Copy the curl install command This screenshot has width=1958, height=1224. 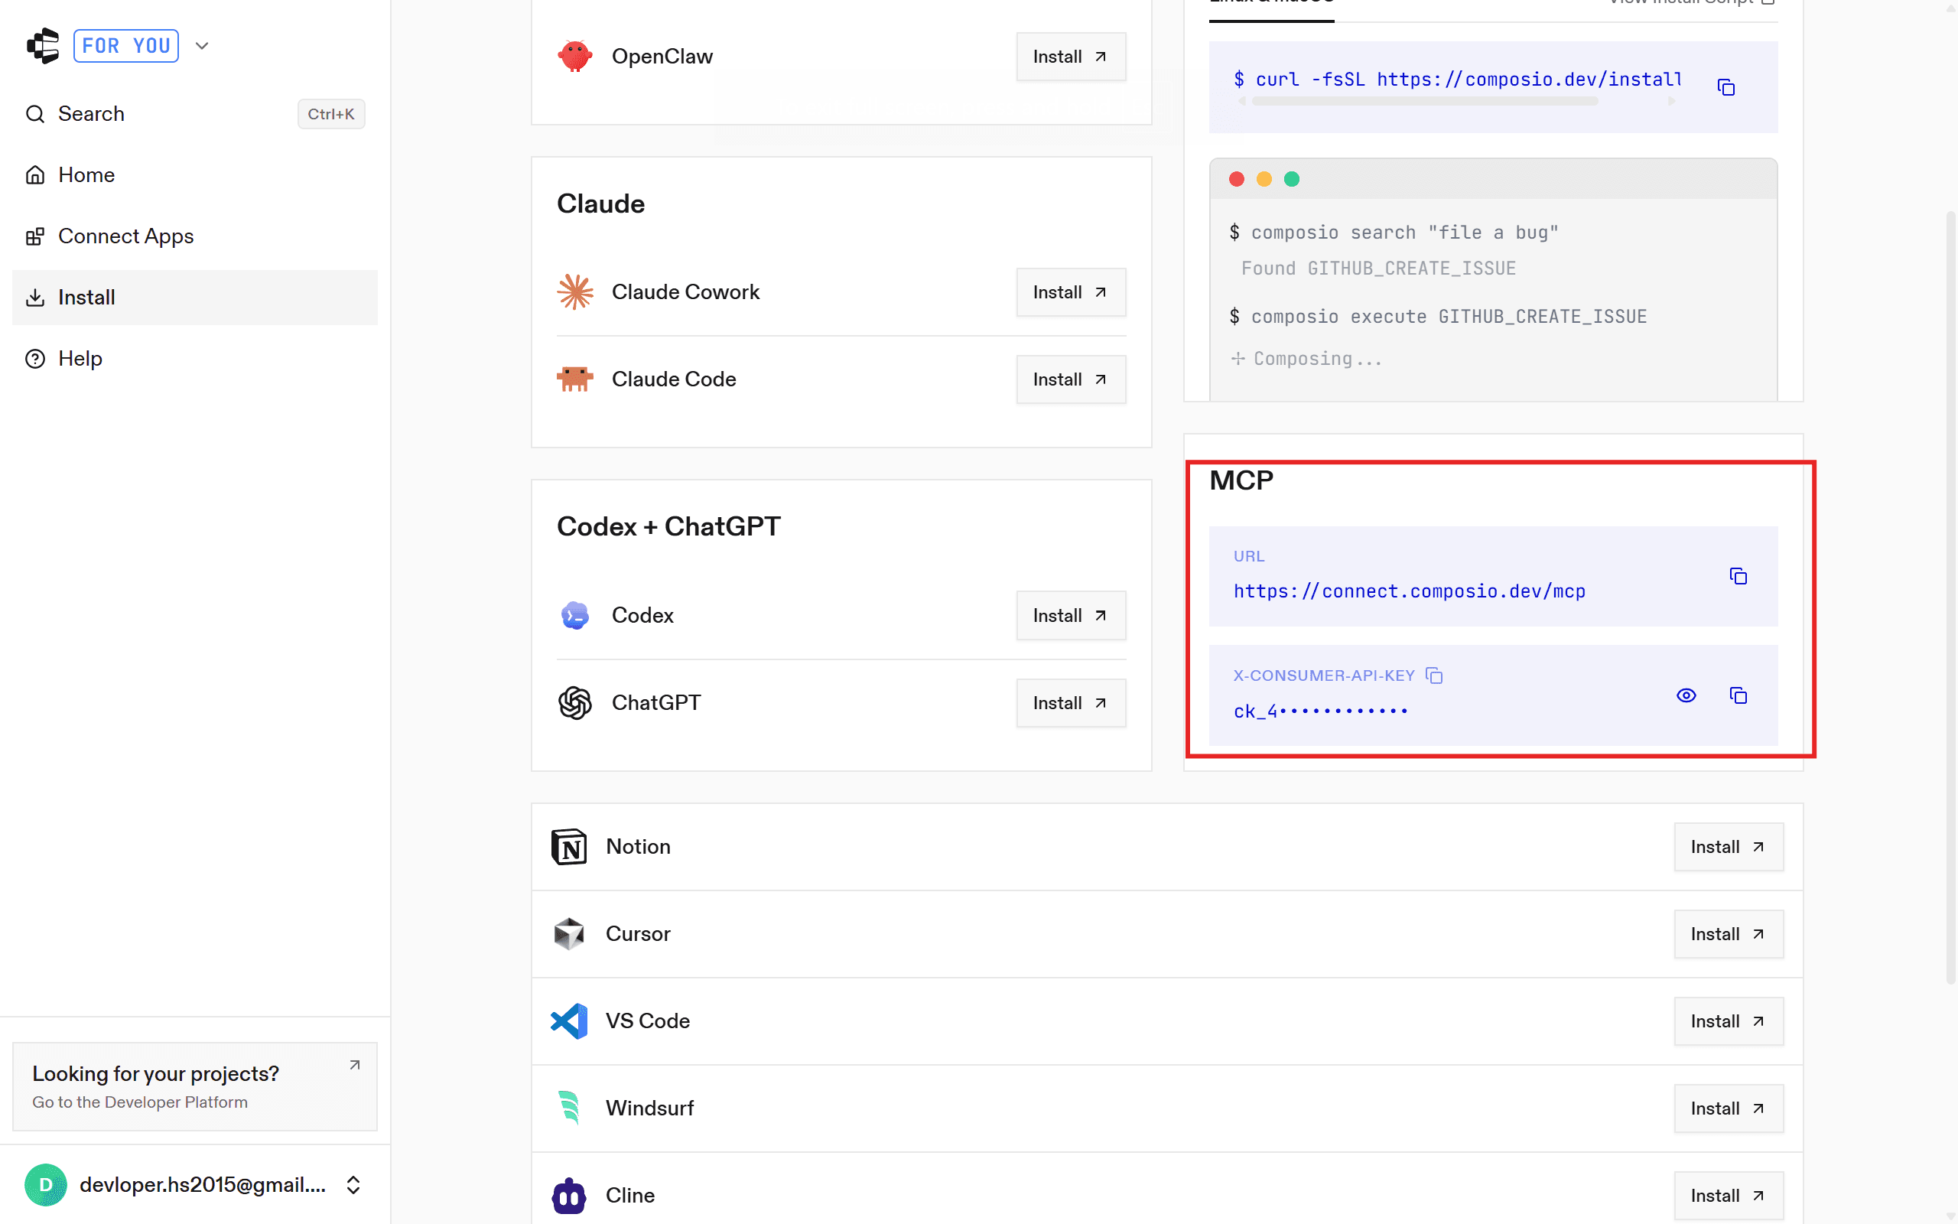coord(1725,87)
